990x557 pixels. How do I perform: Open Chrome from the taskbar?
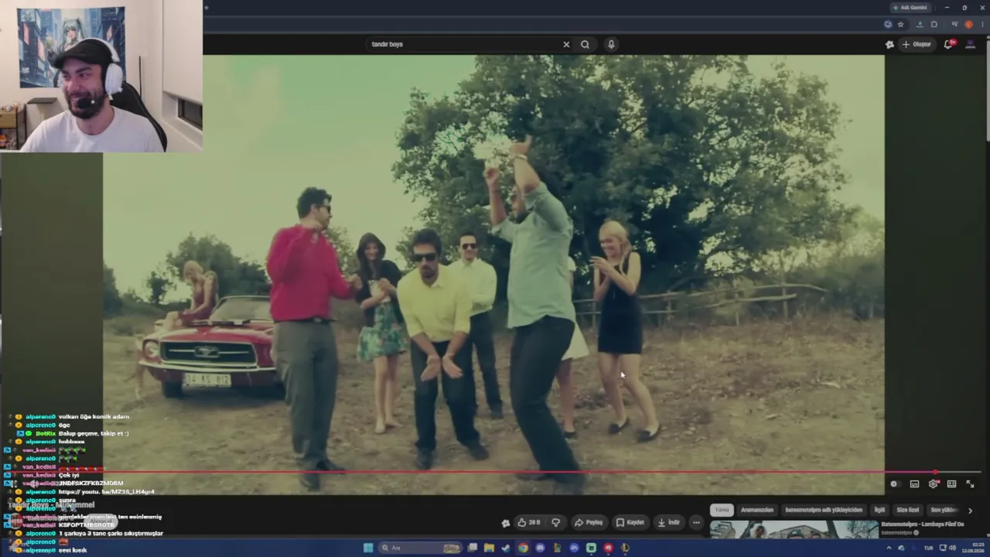point(523,548)
